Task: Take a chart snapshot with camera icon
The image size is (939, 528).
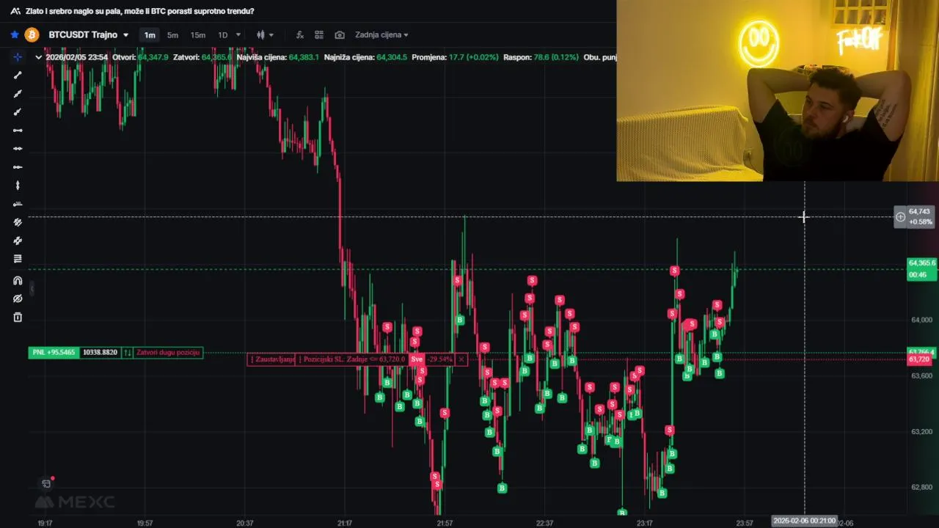Action: pyautogui.click(x=340, y=34)
